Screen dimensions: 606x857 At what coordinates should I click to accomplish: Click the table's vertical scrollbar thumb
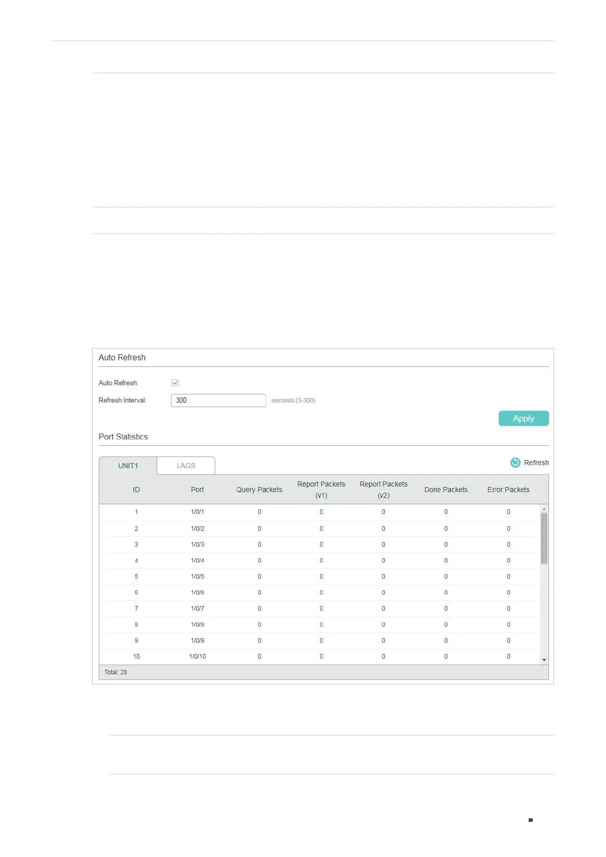[x=544, y=537]
